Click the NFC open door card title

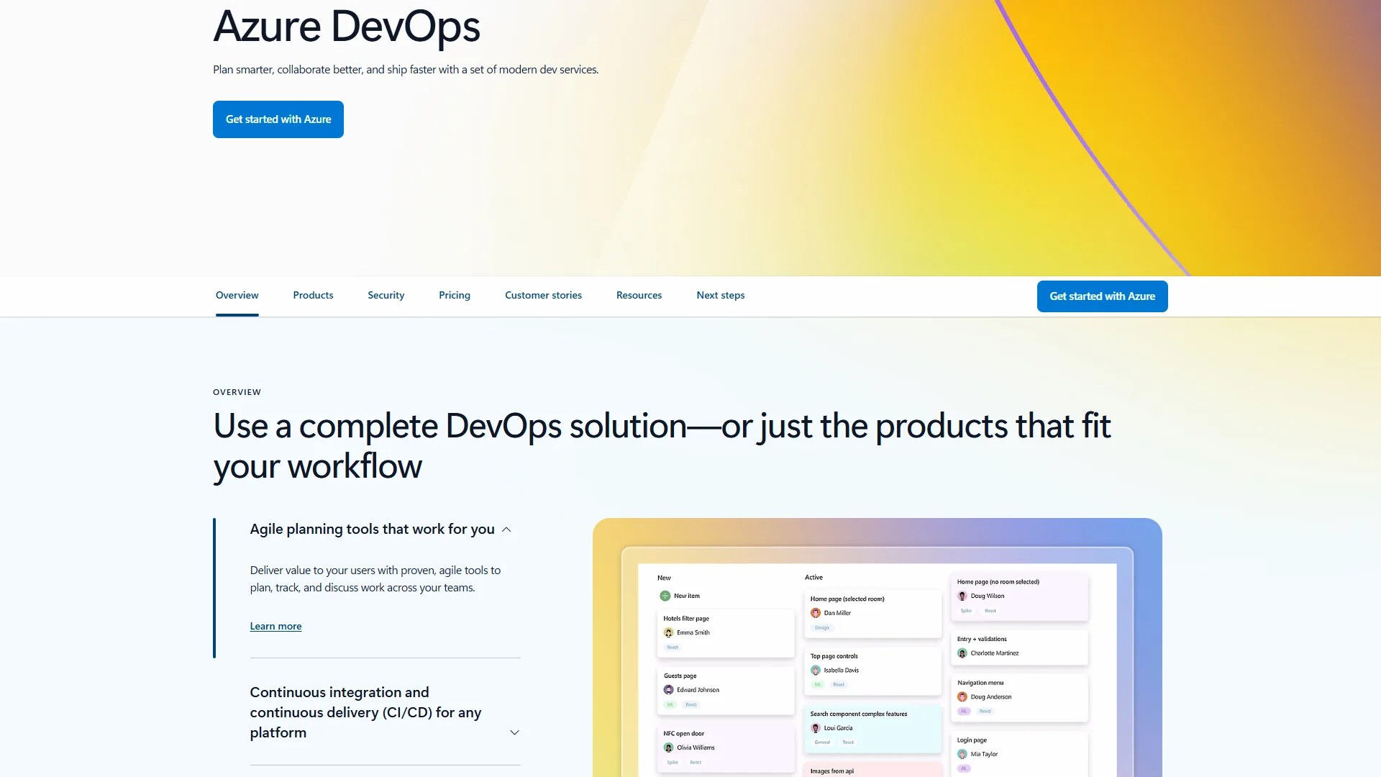tap(683, 734)
